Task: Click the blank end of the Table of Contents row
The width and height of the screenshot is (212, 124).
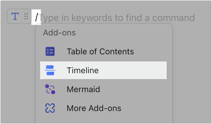Action: click(x=150, y=51)
